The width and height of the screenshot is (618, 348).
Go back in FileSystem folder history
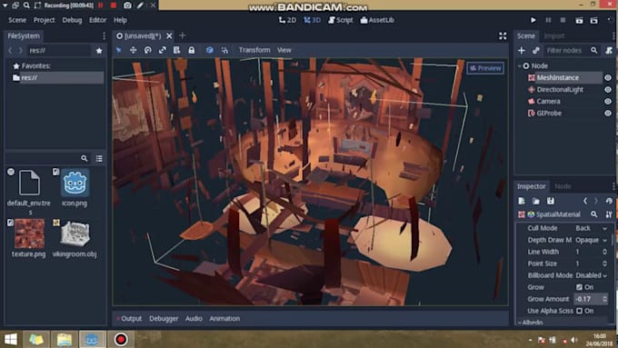(x=10, y=51)
